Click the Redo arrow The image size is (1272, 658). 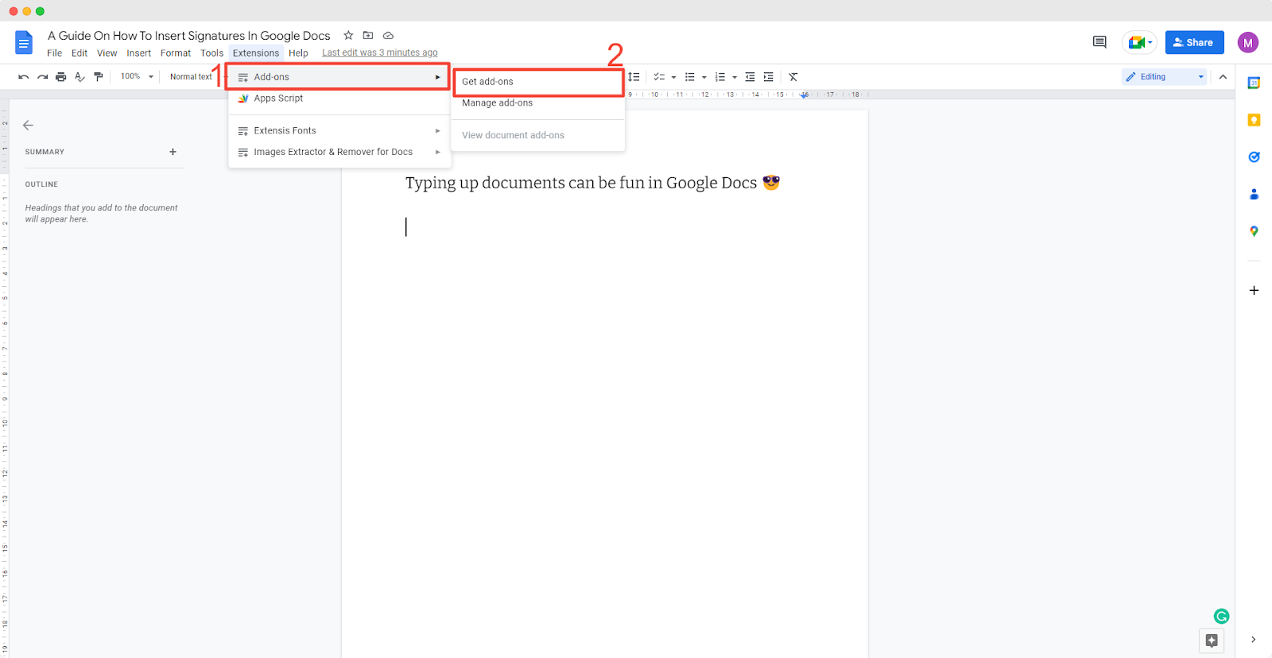click(x=42, y=77)
